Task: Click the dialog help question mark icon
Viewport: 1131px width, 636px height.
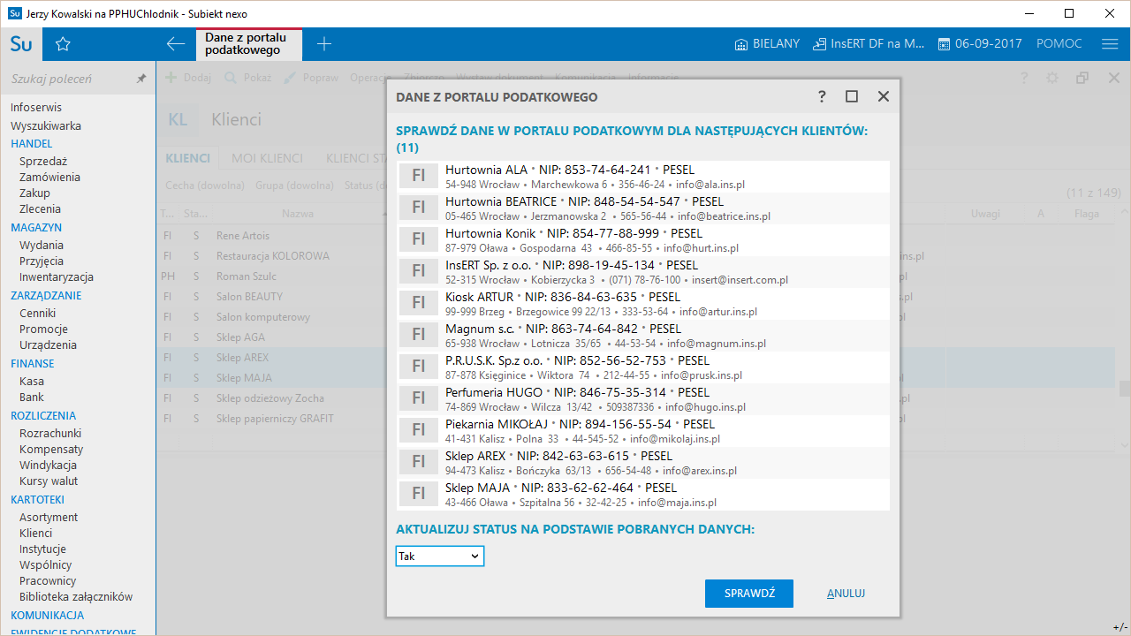Action: tap(822, 96)
